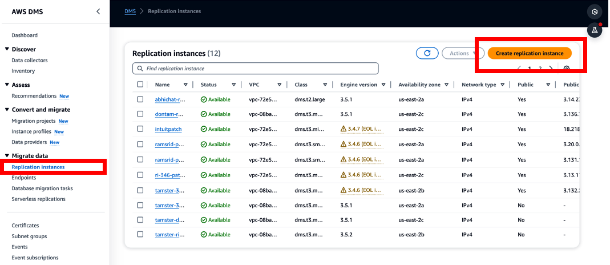Click the Available check icon in abhichat row
The width and height of the screenshot is (610, 265).
204,99
